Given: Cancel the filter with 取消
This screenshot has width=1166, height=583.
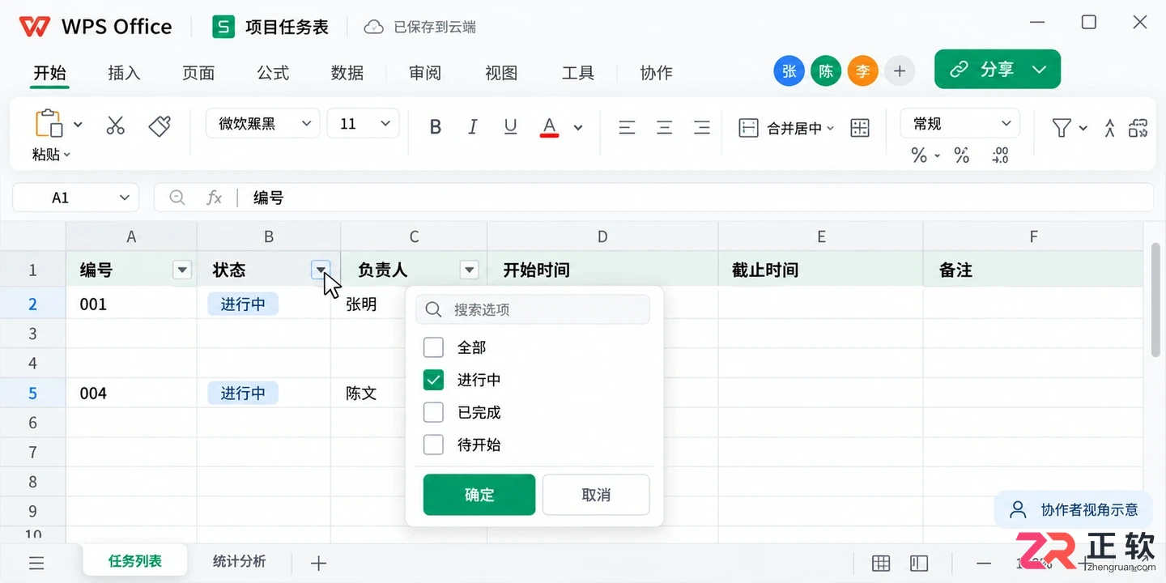Looking at the screenshot, I should coord(596,495).
